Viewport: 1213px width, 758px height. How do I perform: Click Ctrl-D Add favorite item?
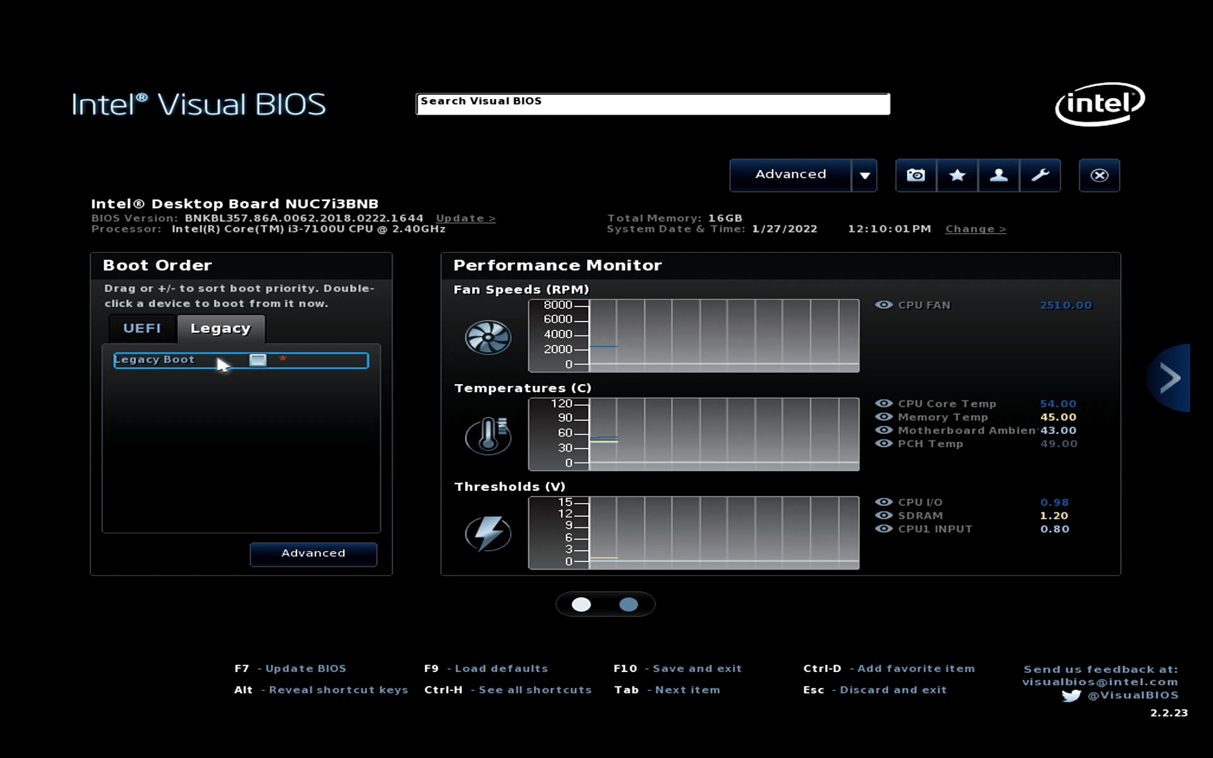[x=889, y=668]
